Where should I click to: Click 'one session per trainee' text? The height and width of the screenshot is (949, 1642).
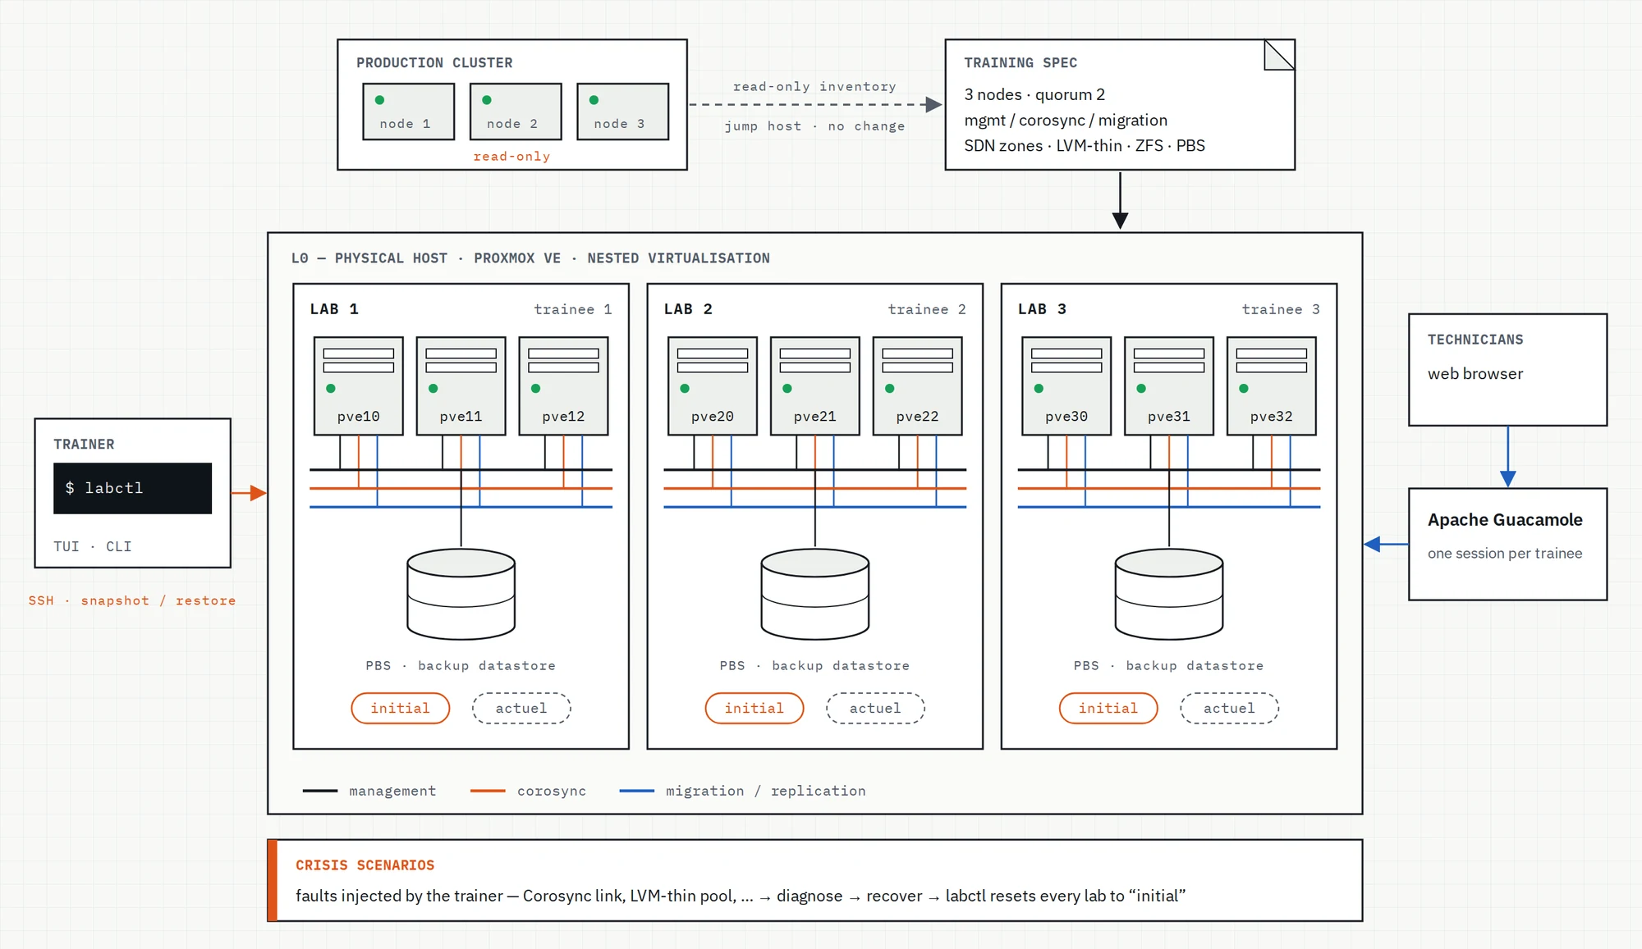pos(1505,554)
